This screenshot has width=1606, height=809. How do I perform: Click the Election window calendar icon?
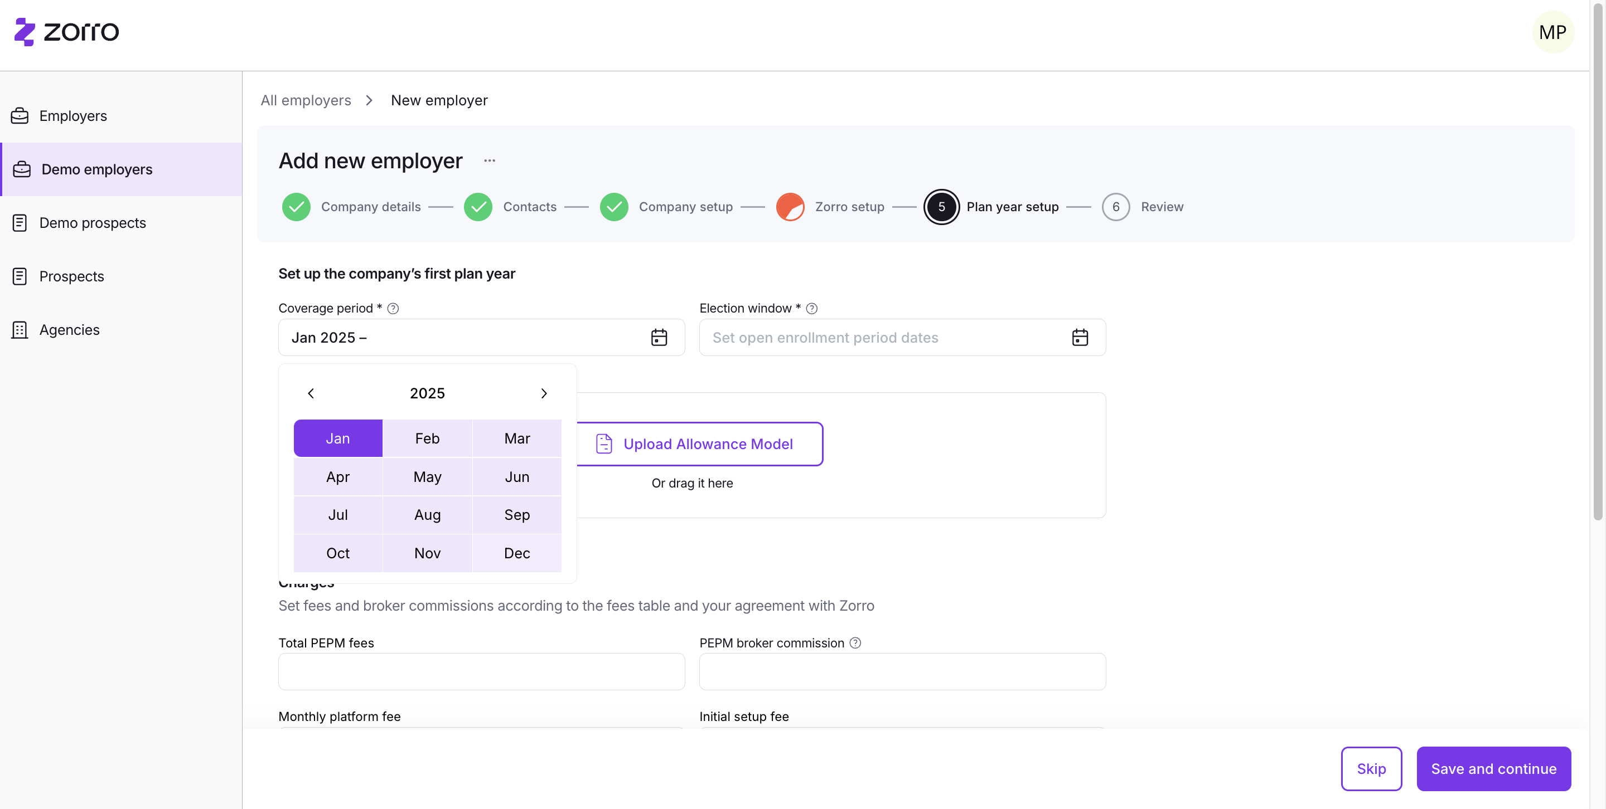tap(1080, 338)
